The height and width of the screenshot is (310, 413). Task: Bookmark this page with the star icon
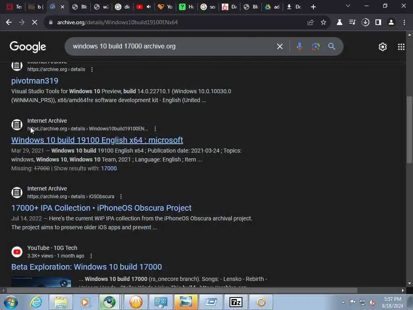click(x=323, y=23)
